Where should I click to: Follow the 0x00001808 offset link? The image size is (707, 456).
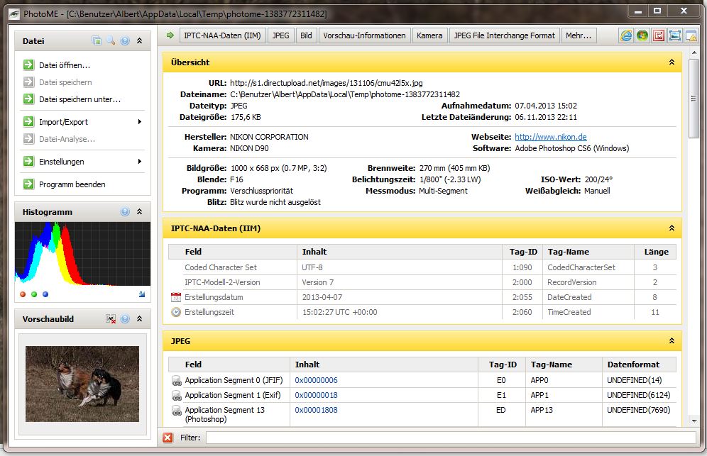[x=316, y=410]
